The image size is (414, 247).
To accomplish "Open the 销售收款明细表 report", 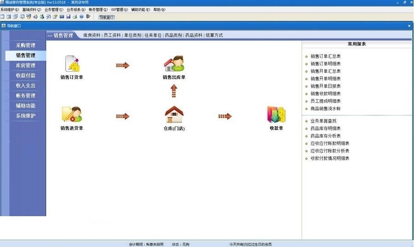I will (x=326, y=93).
